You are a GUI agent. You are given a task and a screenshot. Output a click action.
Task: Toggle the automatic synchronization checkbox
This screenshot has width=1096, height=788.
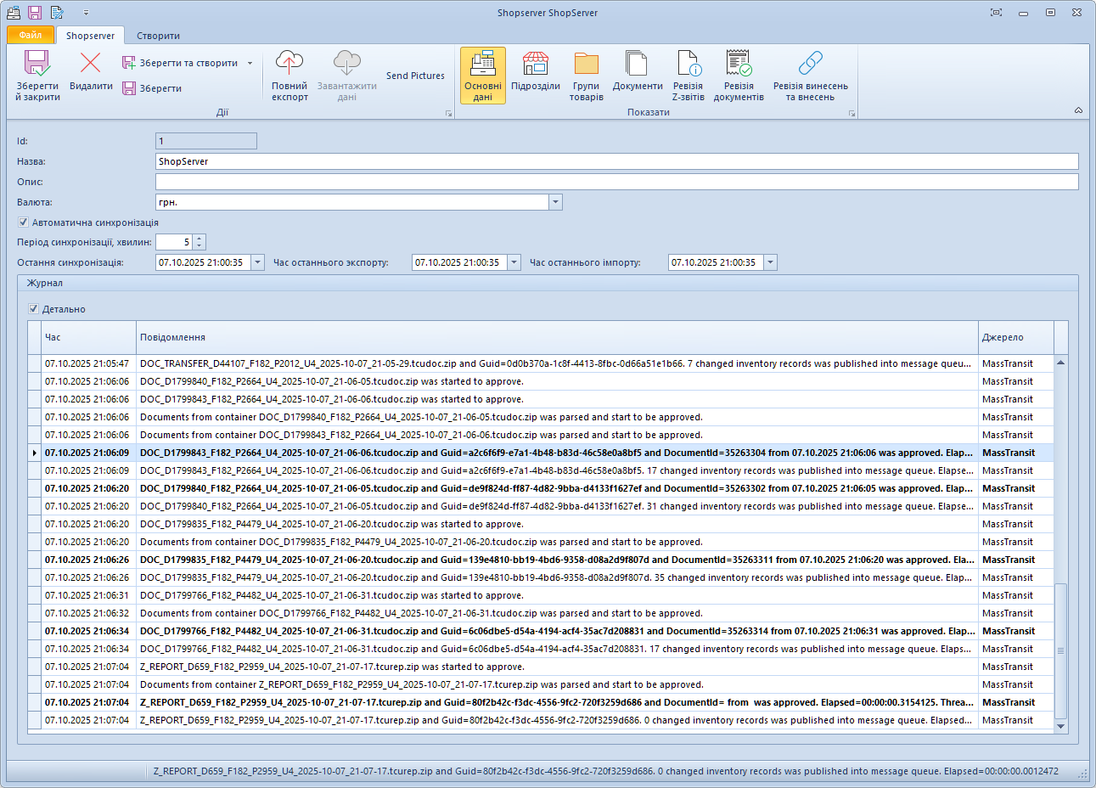click(23, 222)
